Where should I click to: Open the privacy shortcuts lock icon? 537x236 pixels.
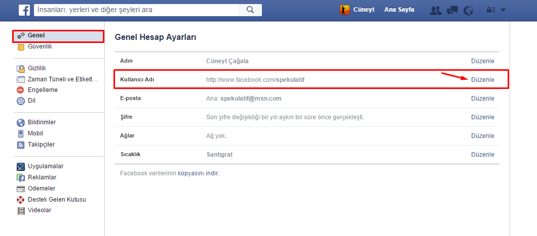490,10
